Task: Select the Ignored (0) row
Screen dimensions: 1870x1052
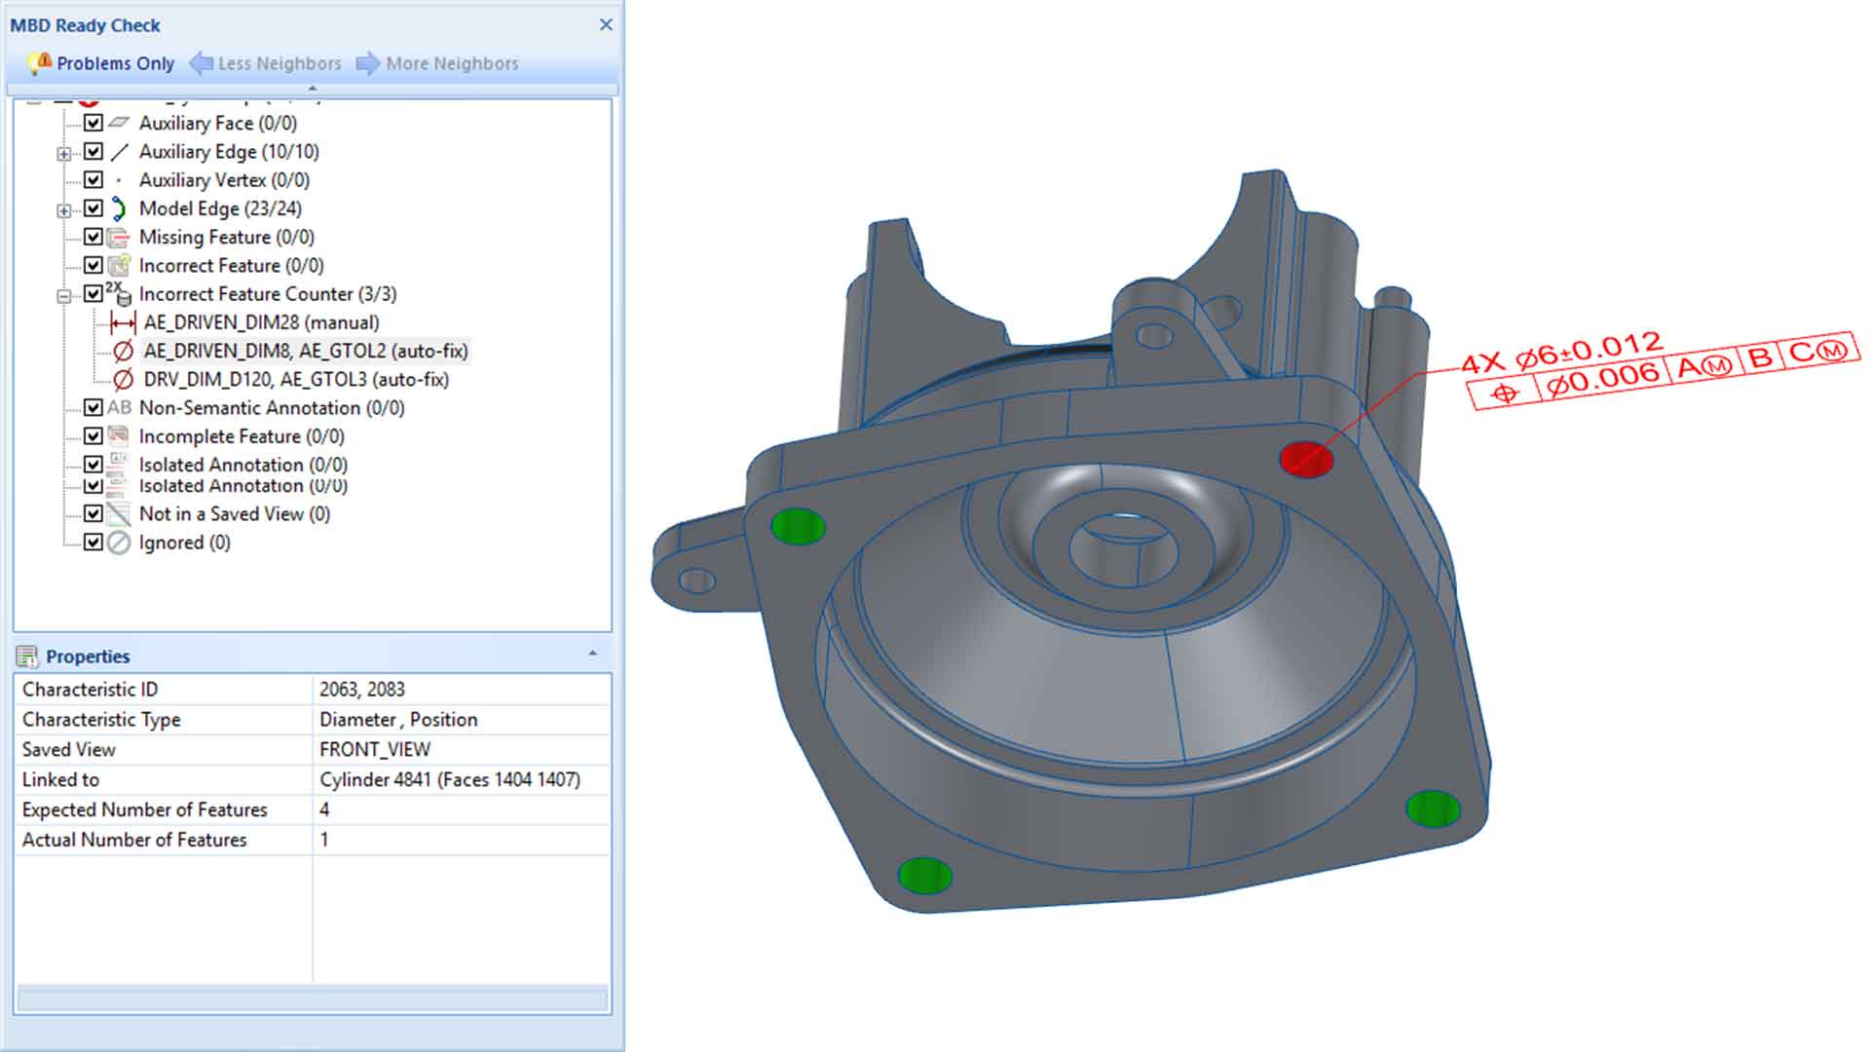Action: (185, 543)
